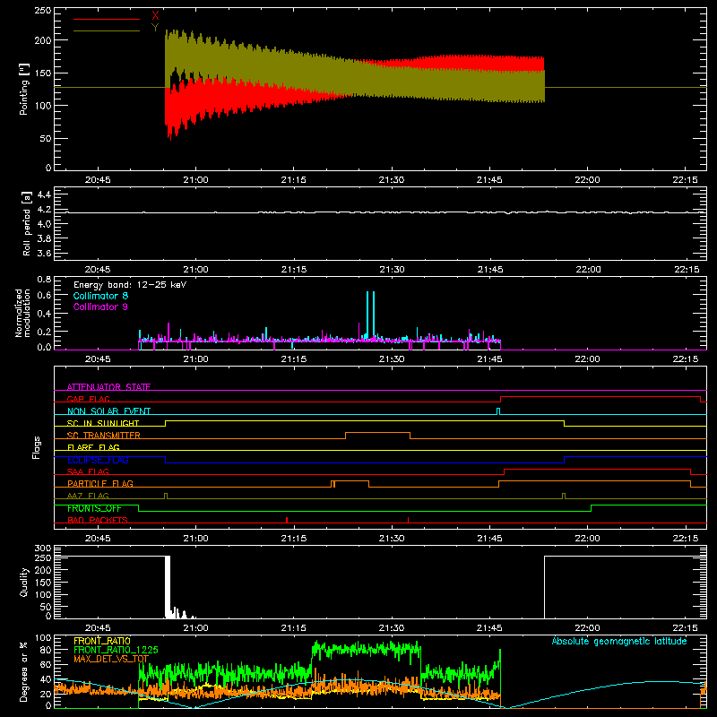The width and height of the screenshot is (717, 717).
Task: Click the 21:00 tick under Pointing plot
Action: click(195, 180)
